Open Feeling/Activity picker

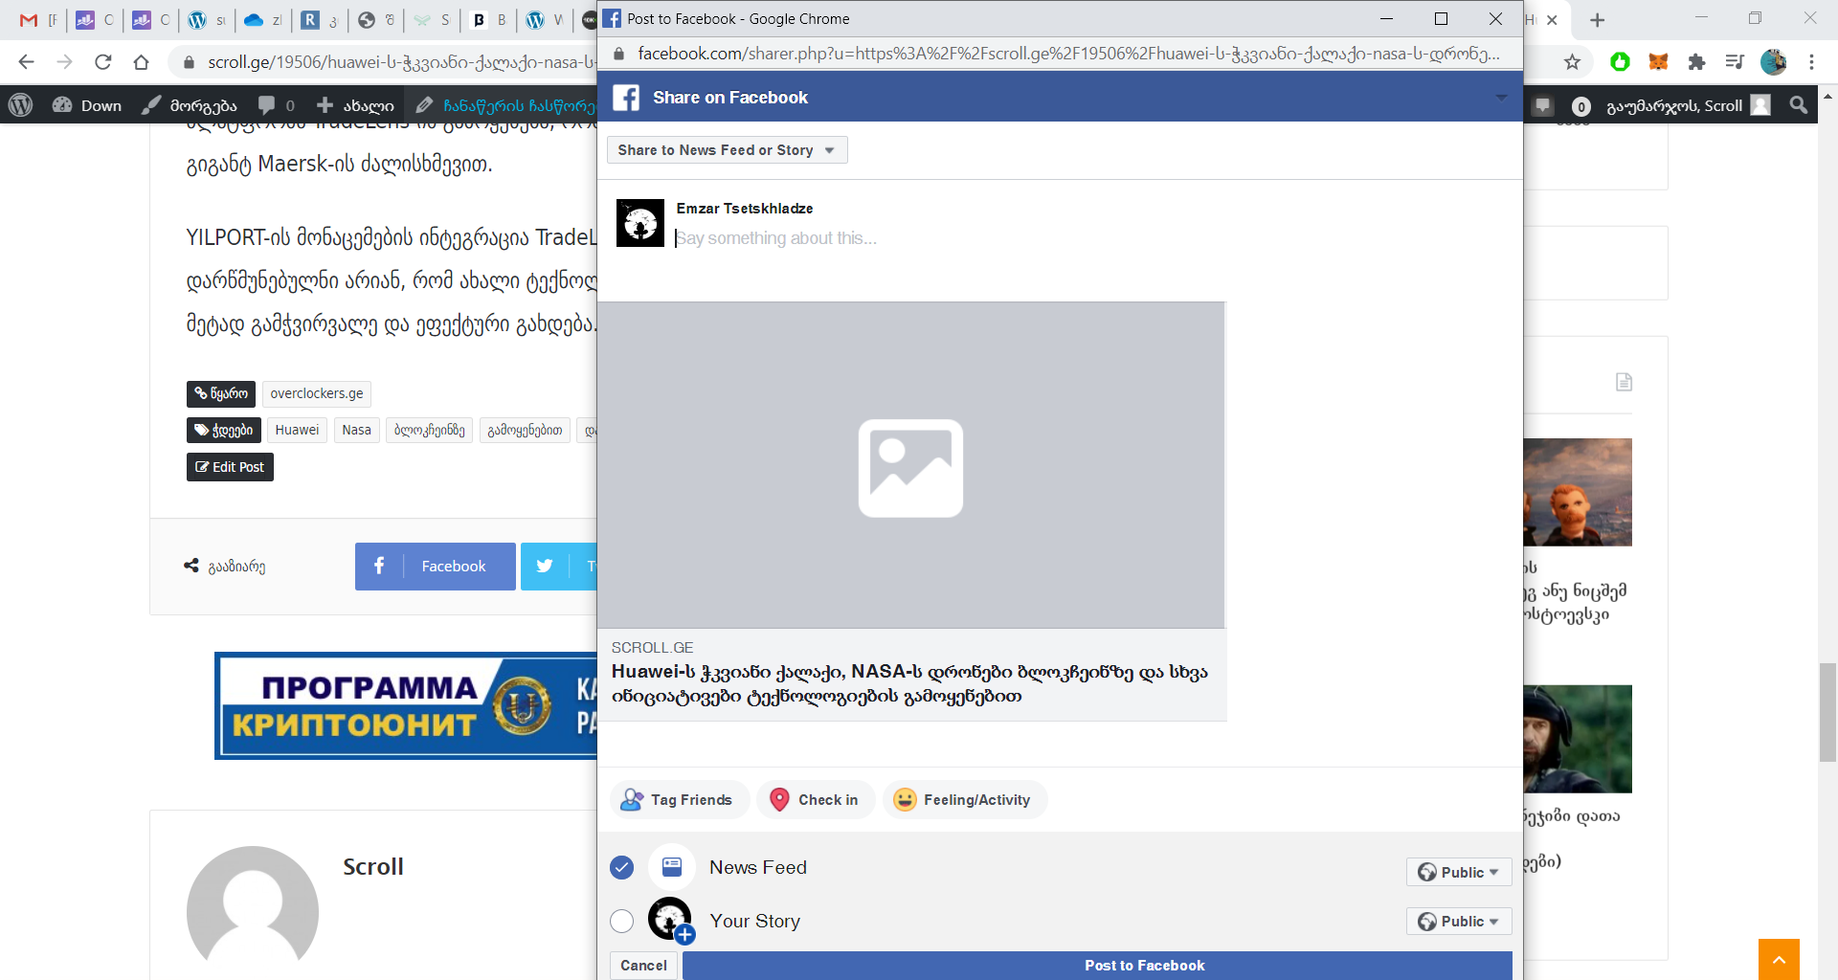[x=964, y=800]
